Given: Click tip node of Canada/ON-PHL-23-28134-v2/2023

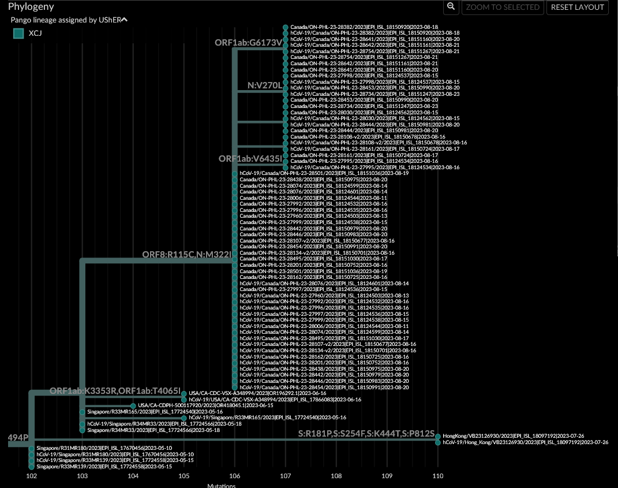Looking at the screenshot, I should (x=235, y=254).
